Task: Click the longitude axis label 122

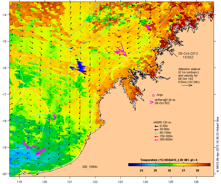Action: click(95, 182)
